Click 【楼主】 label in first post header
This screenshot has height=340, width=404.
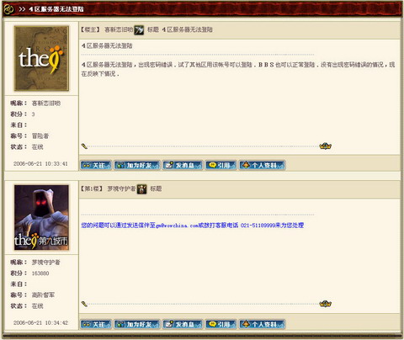point(91,29)
